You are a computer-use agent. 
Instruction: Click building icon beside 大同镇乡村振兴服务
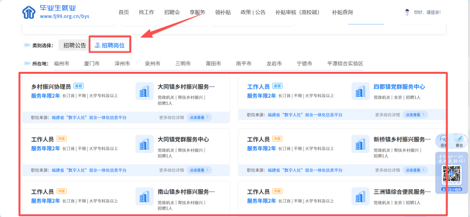(x=144, y=91)
